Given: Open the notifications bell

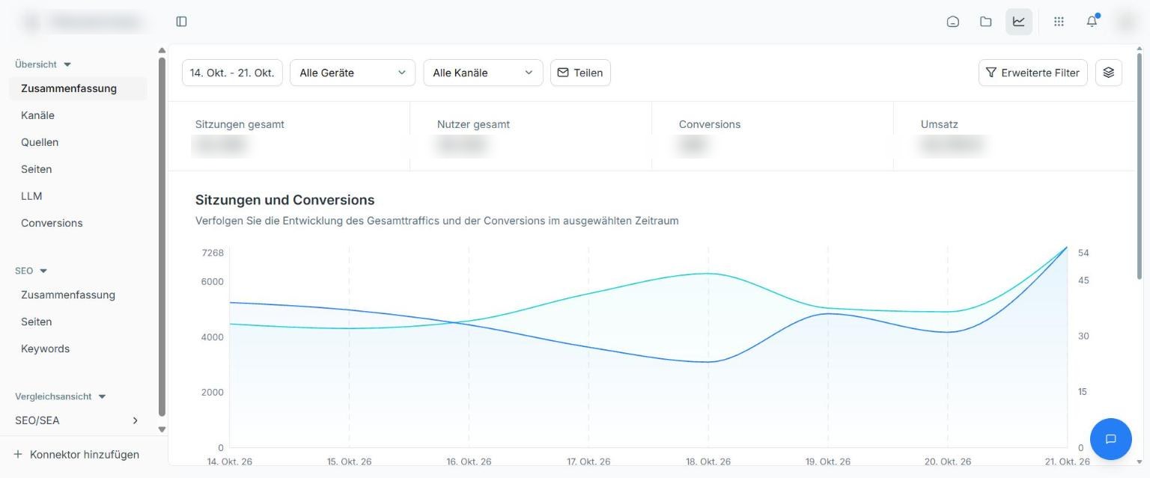Looking at the screenshot, I should click(x=1092, y=21).
